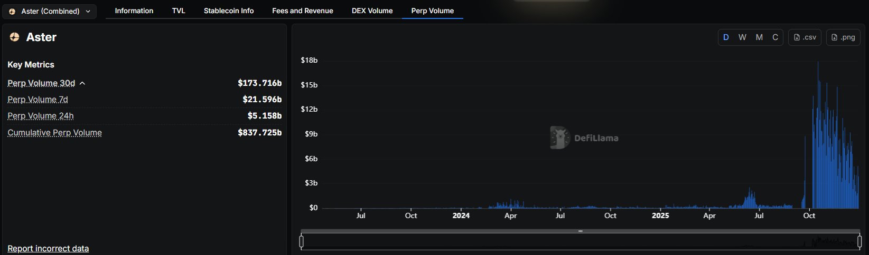Click the Perp Volume 24h label
Screen dimensions: 869x255
(41, 116)
